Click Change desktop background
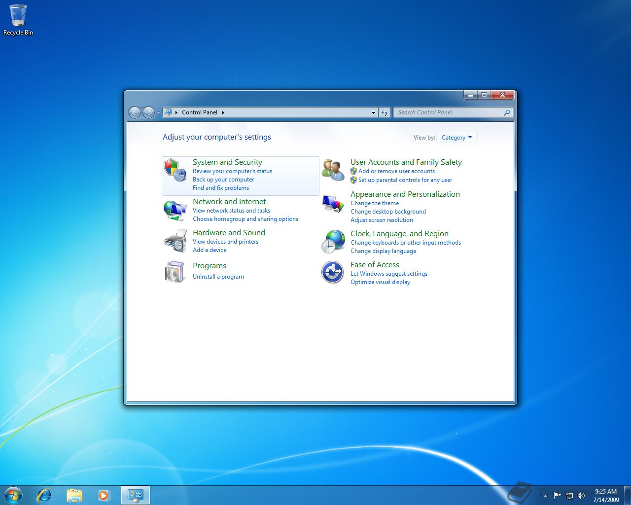631x505 pixels. click(x=388, y=212)
